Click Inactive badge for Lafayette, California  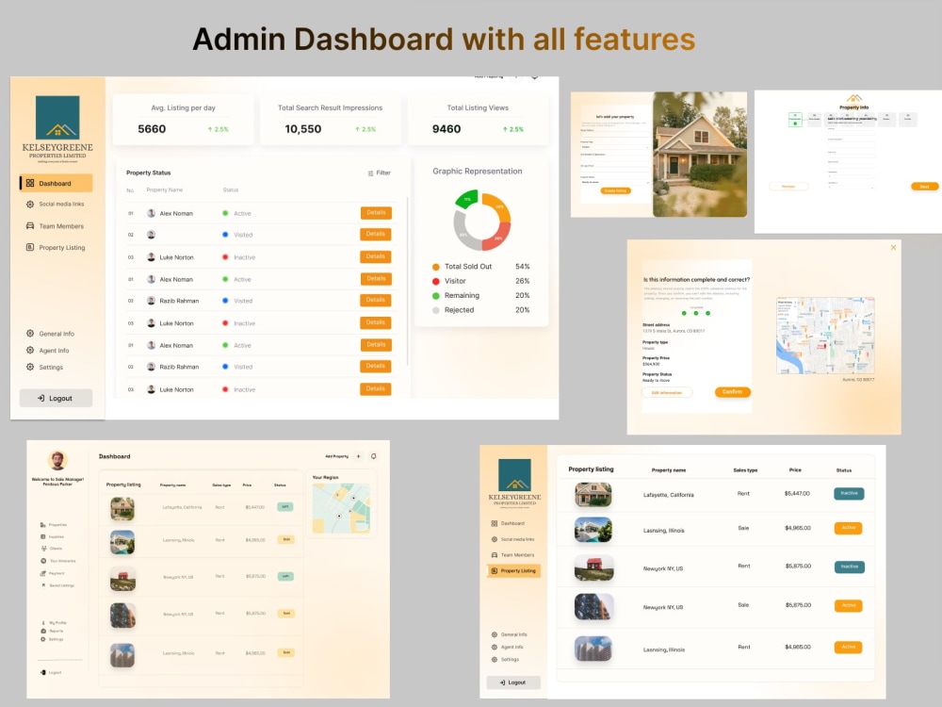849,494
